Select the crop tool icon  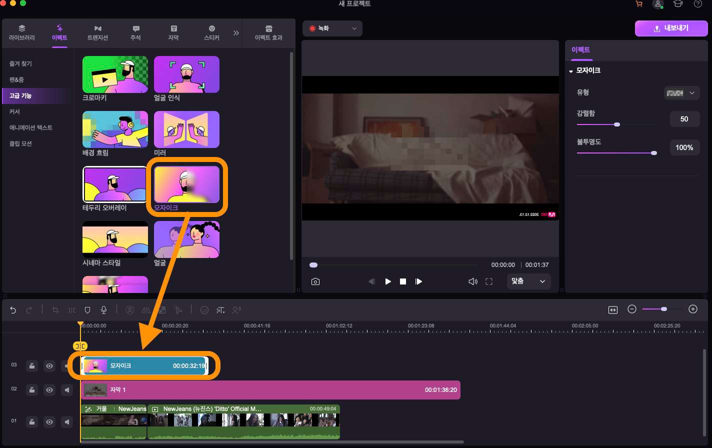55,310
